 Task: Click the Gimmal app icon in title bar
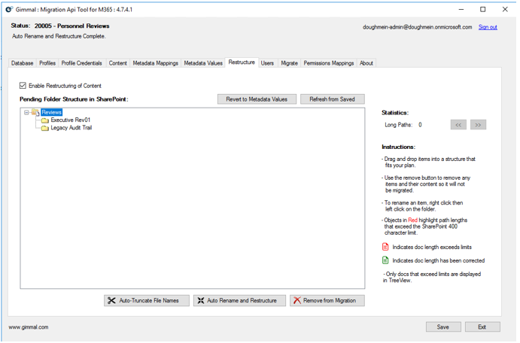click(9, 10)
